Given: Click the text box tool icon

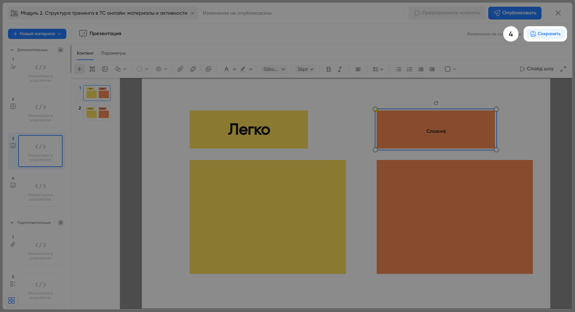Looking at the screenshot, I should tap(92, 69).
